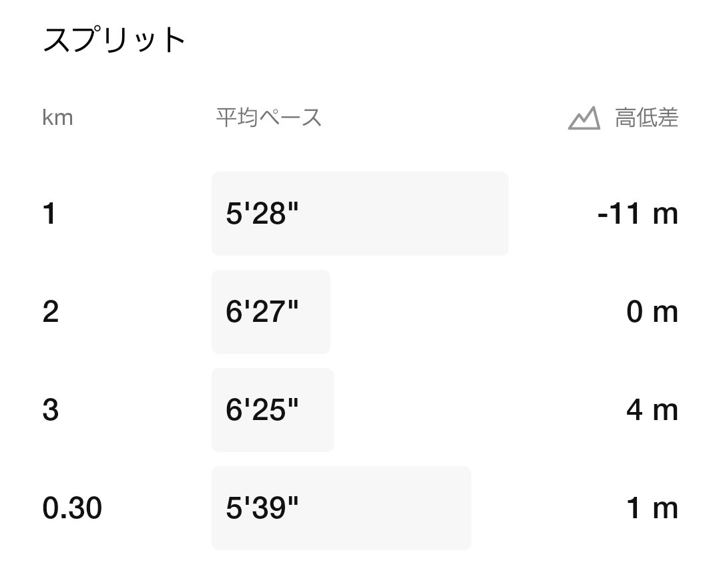This screenshot has width=721, height=585.
Task: Tap the 平均ペース column header
Action: [x=268, y=118]
